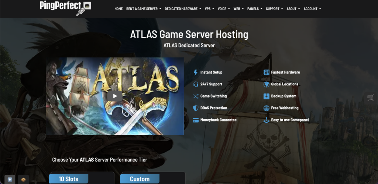Open the VPS dropdown menu
The image size is (378, 184).
click(x=209, y=9)
